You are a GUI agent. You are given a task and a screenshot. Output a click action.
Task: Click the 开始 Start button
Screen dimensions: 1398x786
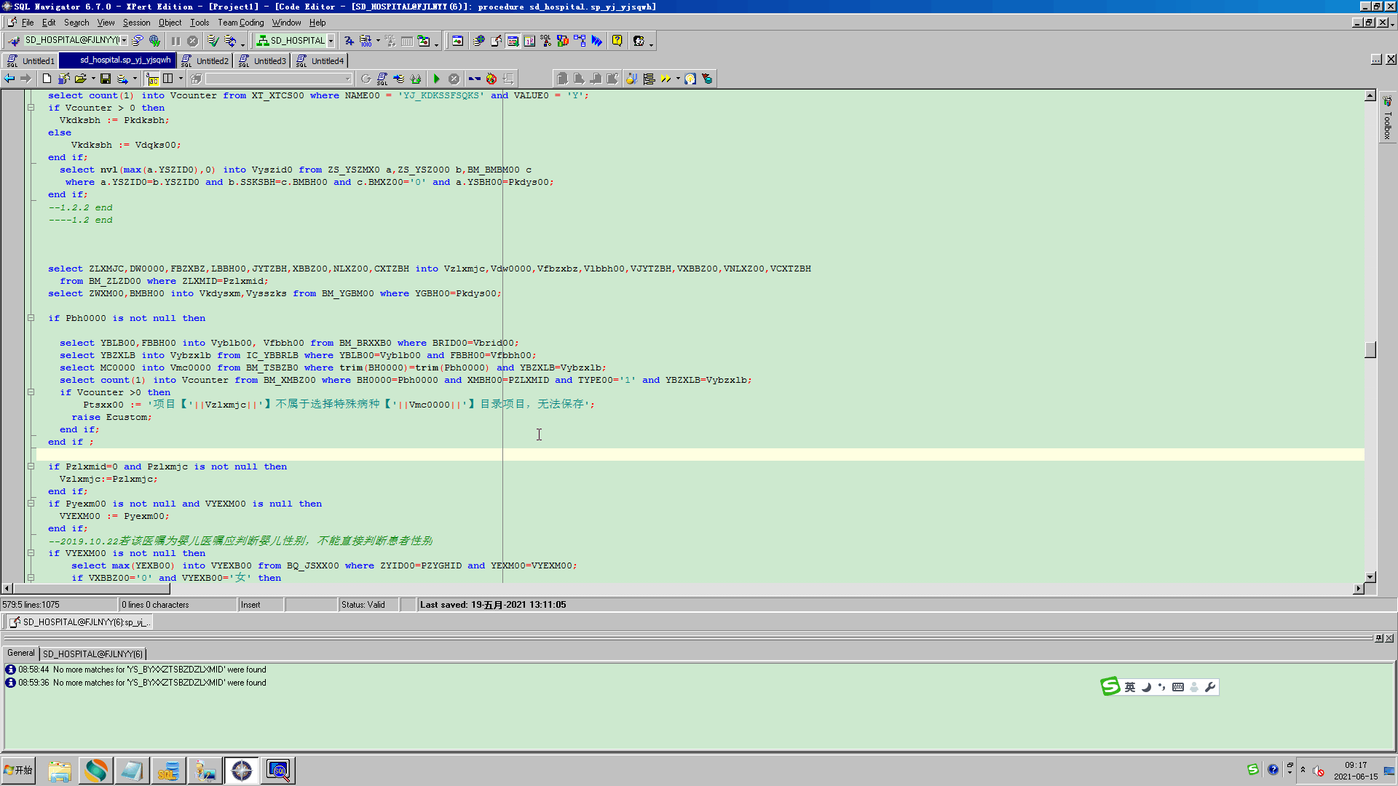coord(19,770)
